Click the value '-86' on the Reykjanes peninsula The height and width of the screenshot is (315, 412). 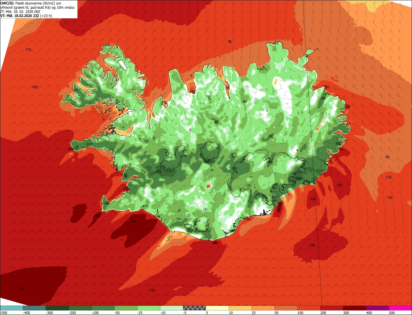tap(107, 203)
